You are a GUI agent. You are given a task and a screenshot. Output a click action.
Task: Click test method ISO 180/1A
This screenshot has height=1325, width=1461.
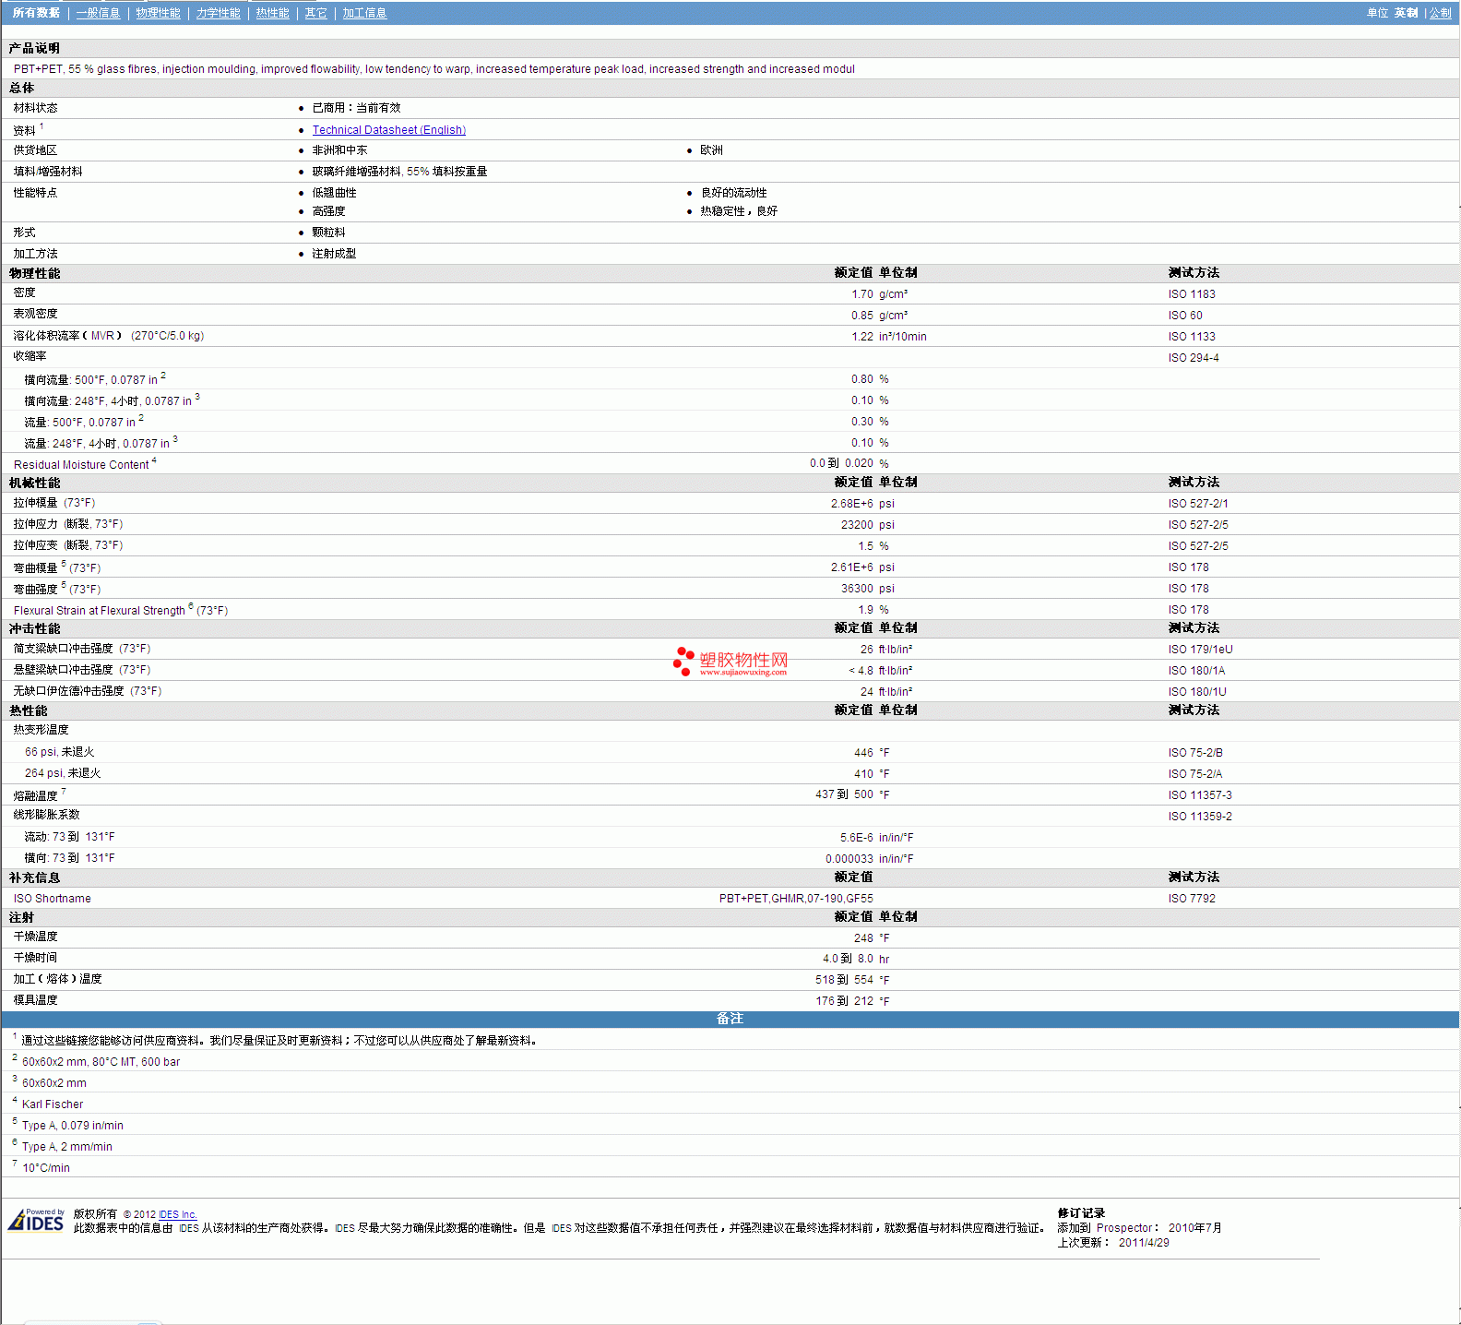tap(1196, 671)
